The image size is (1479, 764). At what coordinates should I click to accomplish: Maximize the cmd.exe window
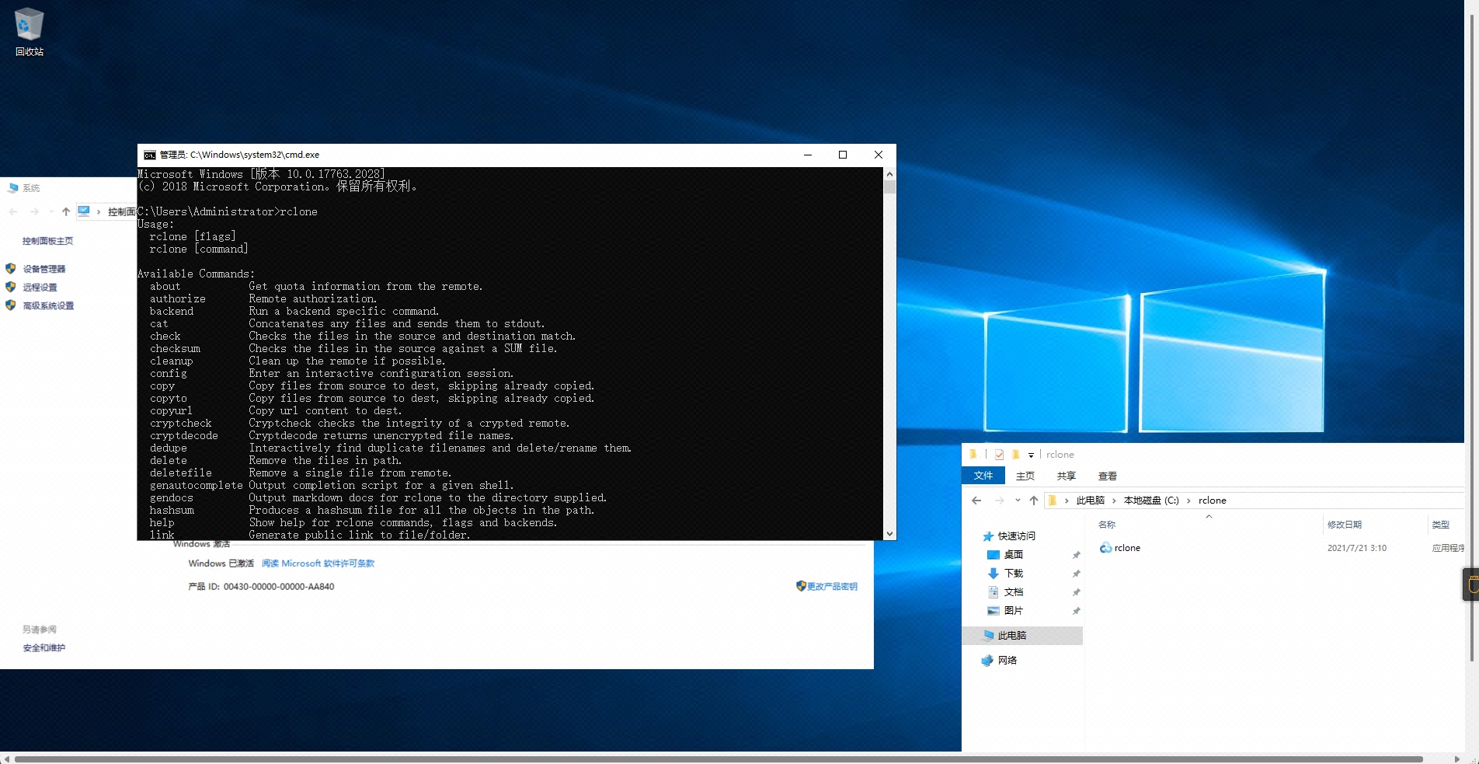(x=843, y=155)
